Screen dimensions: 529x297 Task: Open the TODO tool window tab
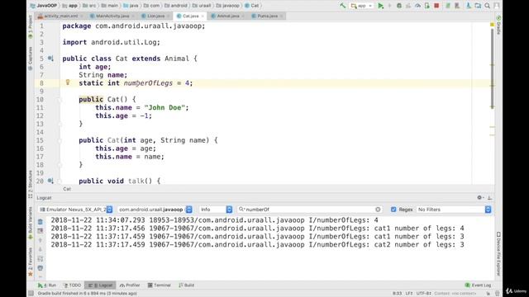point(72,285)
